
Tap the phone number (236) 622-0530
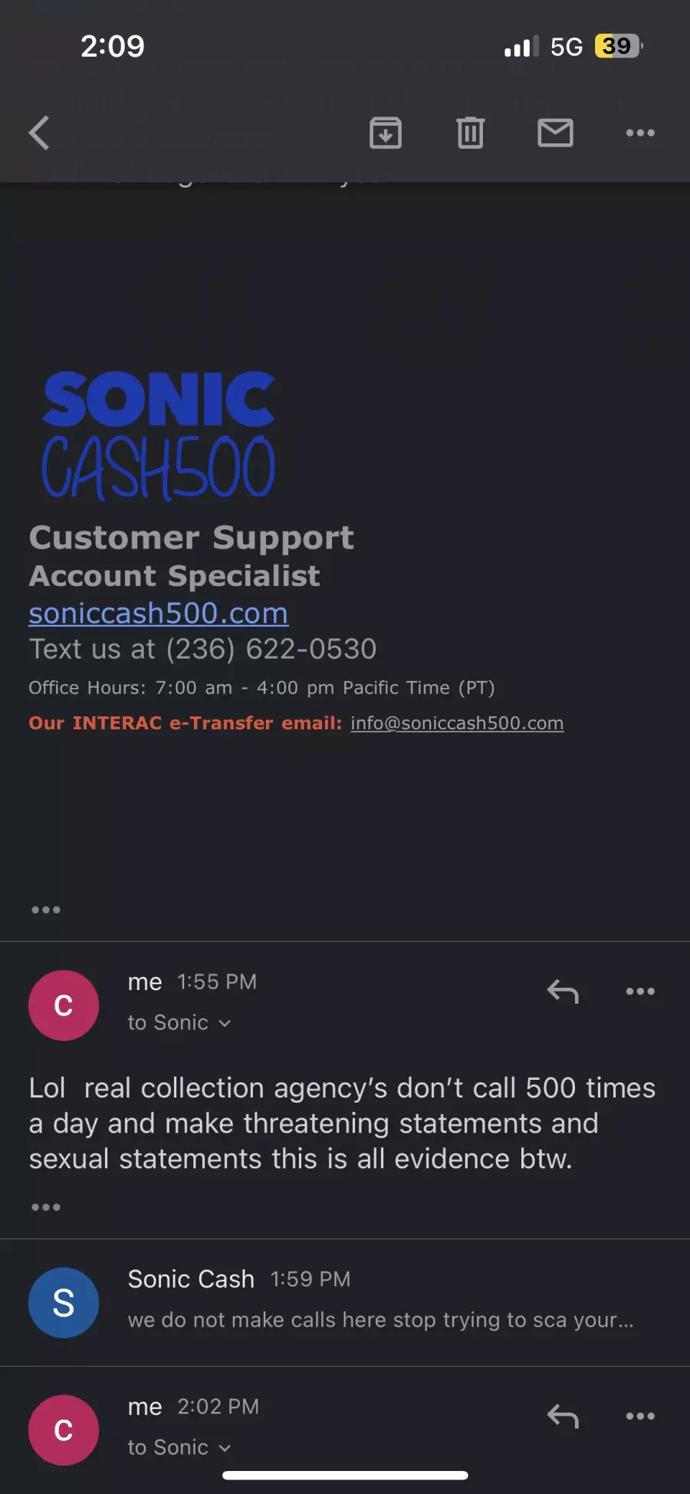pyautogui.click(x=271, y=649)
